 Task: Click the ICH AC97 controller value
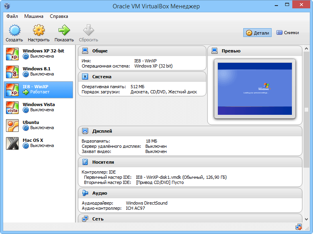(x=135, y=208)
